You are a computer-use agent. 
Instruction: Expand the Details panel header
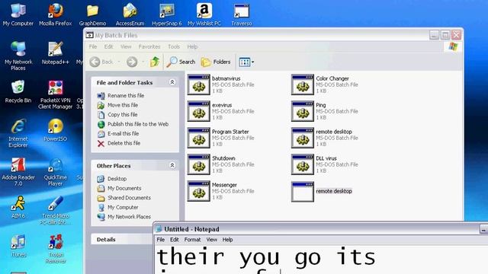point(122,240)
